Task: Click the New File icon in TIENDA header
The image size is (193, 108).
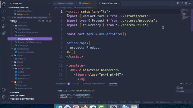Action: click(40, 21)
